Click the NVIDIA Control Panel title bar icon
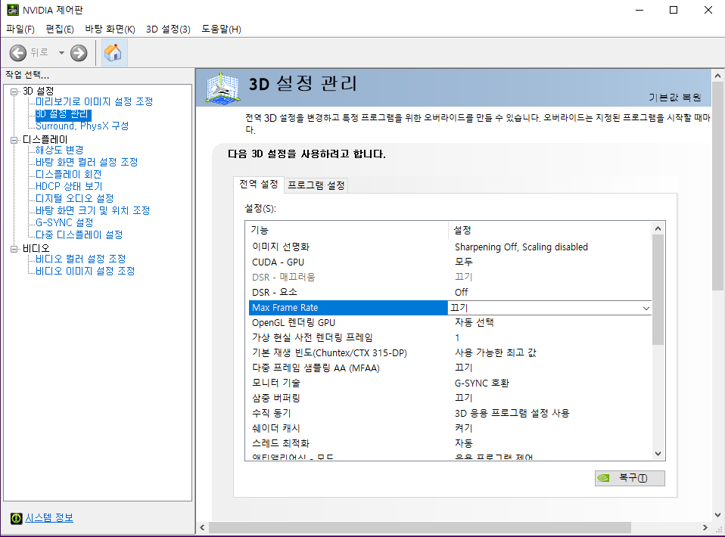The height and width of the screenshot is (537, 725). 12,10
